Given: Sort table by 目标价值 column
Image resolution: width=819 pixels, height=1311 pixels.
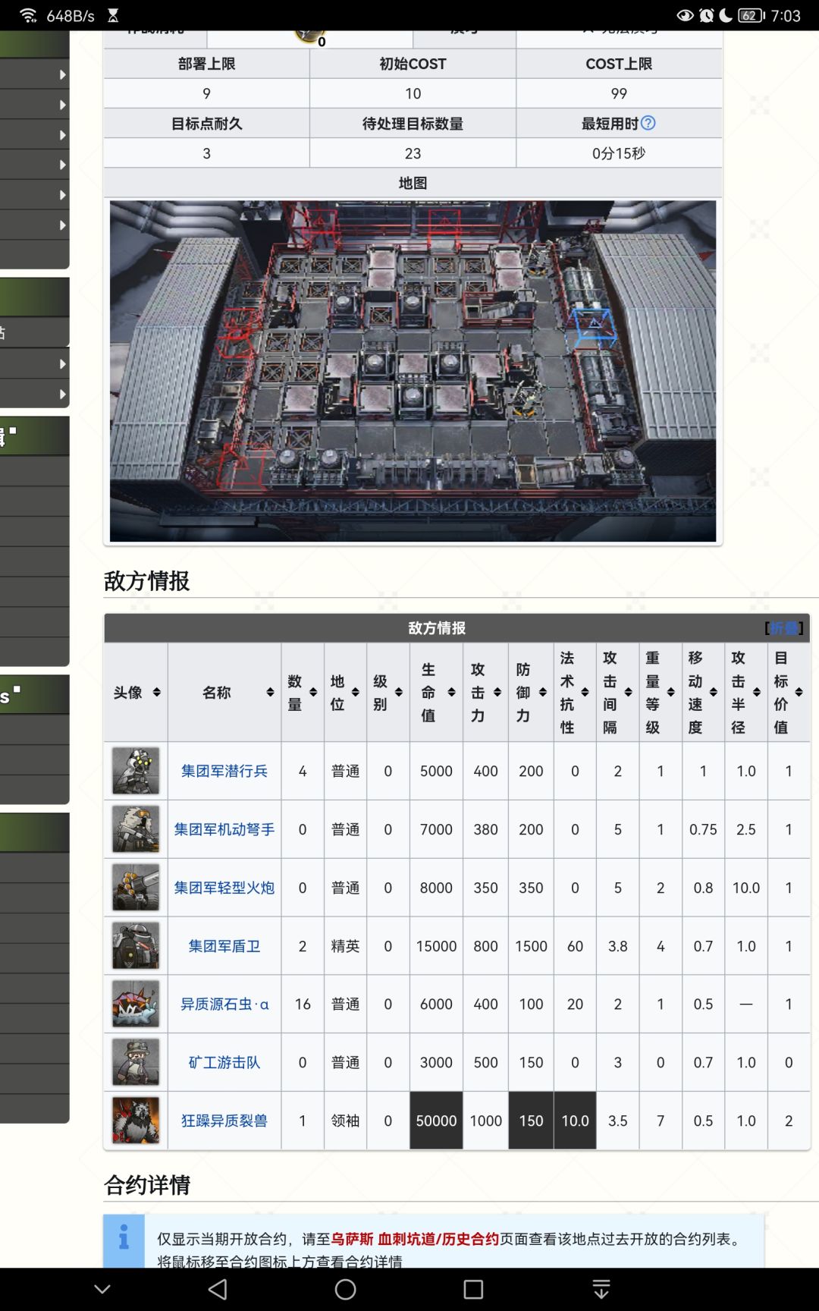Looking at the screenshot, I should pos(799,692).
